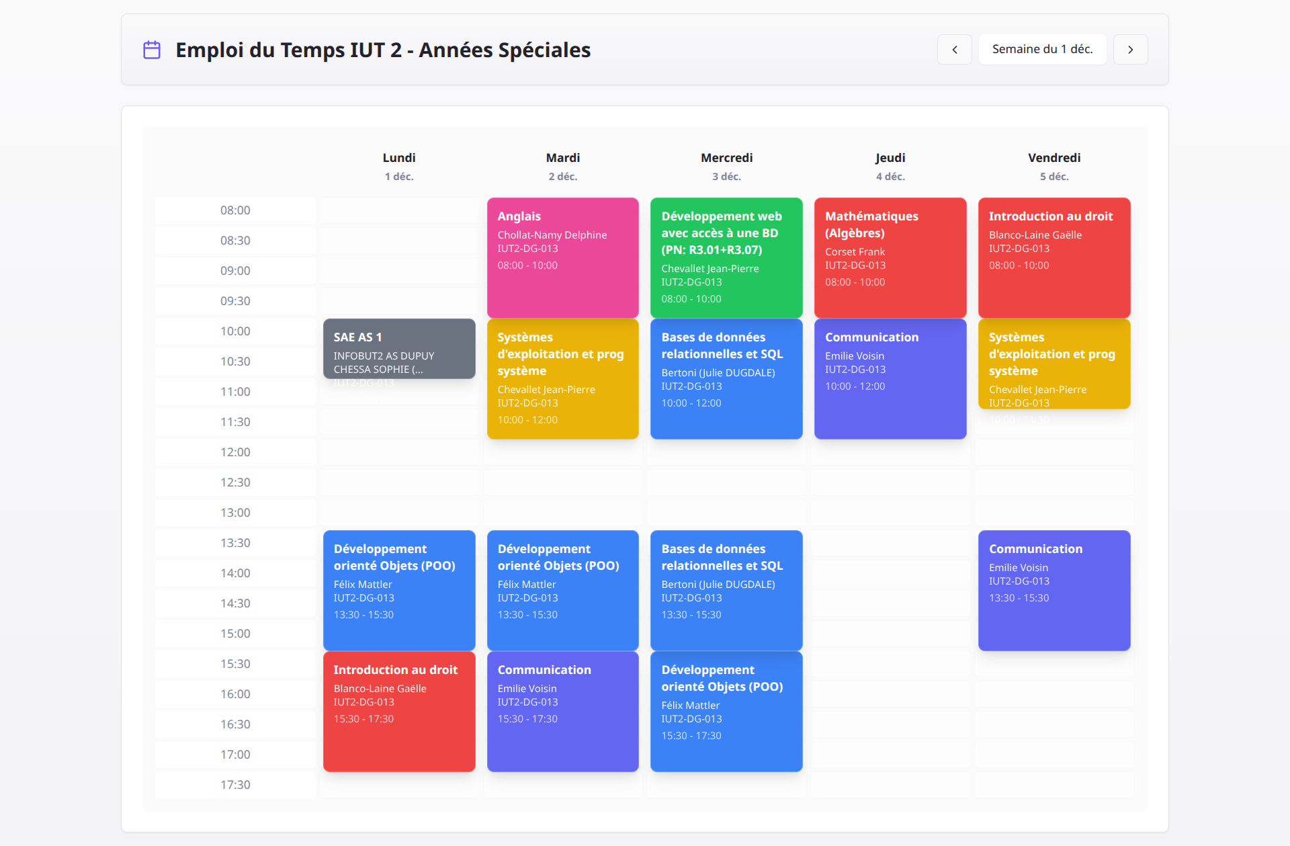Click the Semaine du 1 déc. label
1290x846 pixels.
pyautogui.click(x=1042, y=50)
